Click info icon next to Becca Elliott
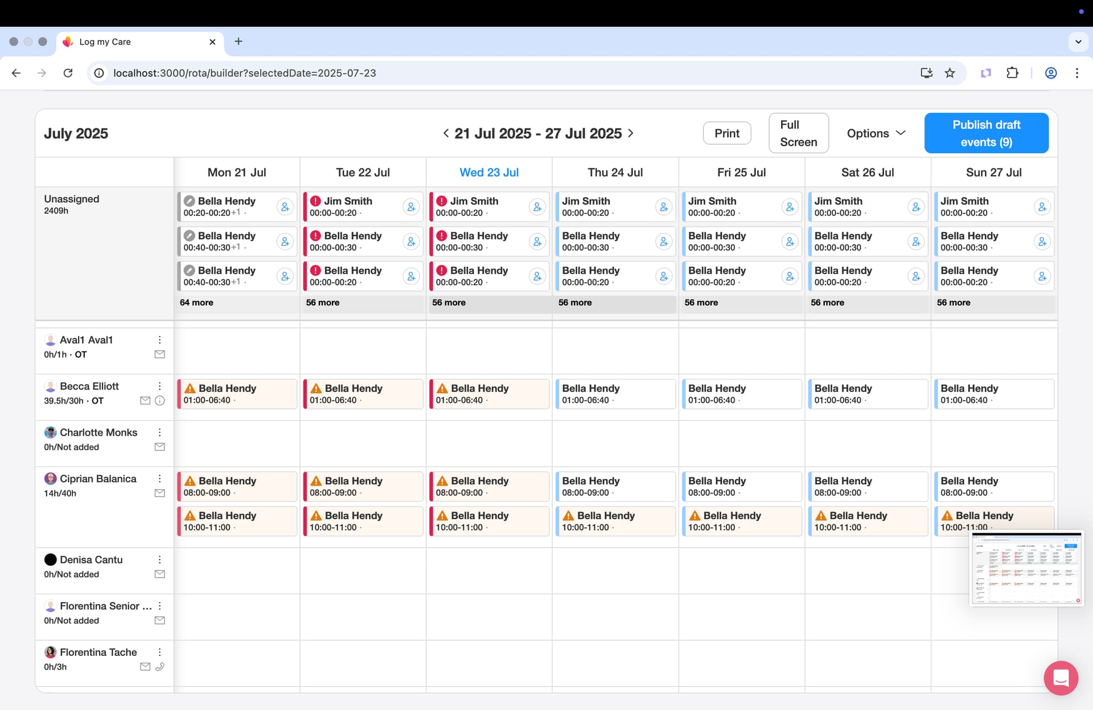 (160, 401)
